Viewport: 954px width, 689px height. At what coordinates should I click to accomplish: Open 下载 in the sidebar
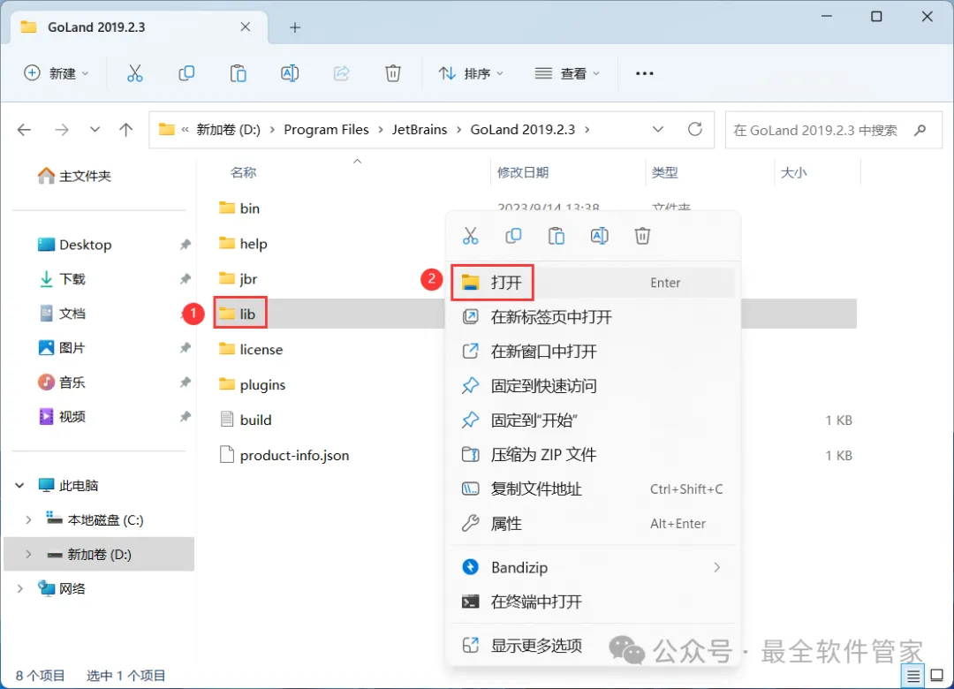(62, 279)
